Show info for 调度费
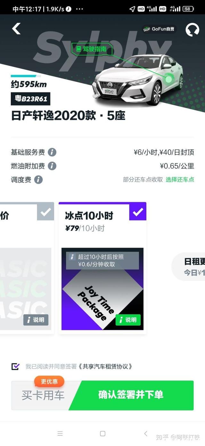 point(38,179)
